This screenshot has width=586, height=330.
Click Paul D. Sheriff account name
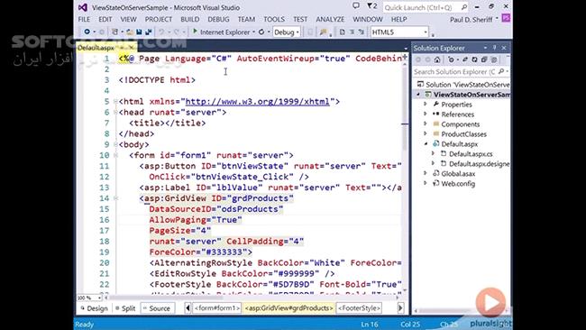pyautogui.click(x=471, y=20)
